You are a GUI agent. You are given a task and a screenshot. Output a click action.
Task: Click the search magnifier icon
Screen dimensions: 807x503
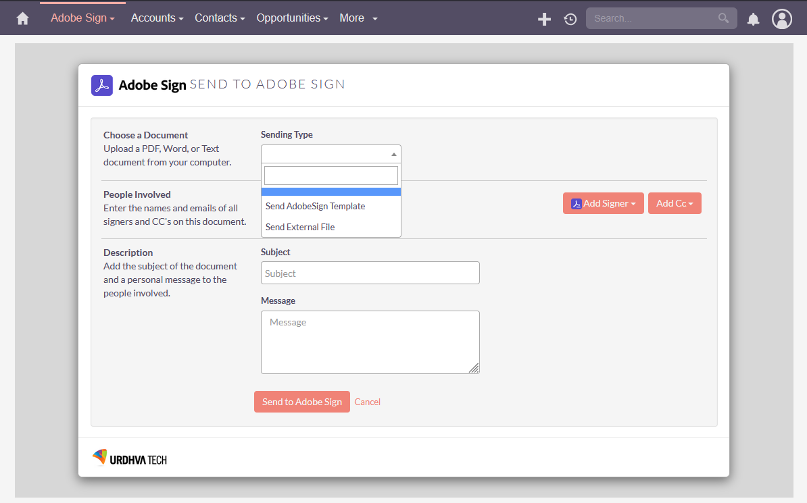[723, 18]
